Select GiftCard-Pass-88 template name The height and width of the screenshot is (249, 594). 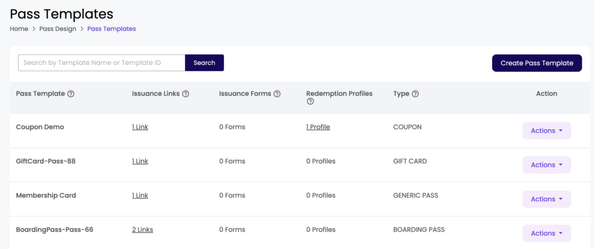pos(46,161)
